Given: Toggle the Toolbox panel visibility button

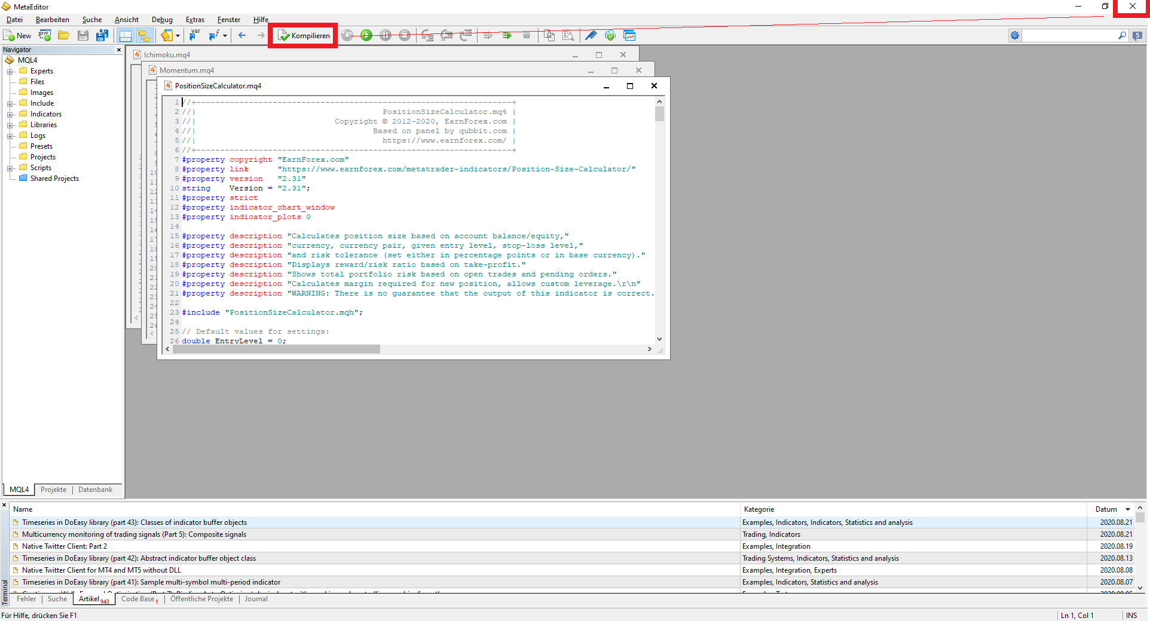Looking at the screenshot, I should (x=143, y=36).
